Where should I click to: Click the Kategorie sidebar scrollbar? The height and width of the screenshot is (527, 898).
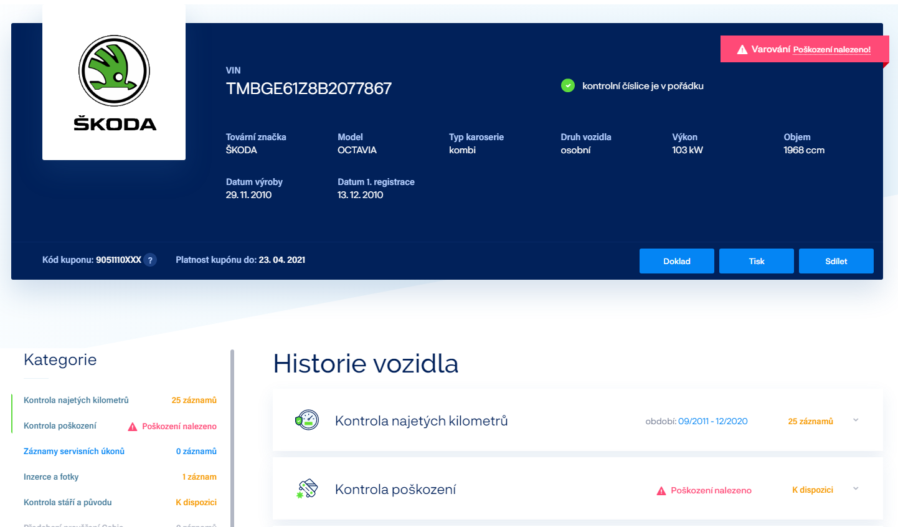pos(232,438)
